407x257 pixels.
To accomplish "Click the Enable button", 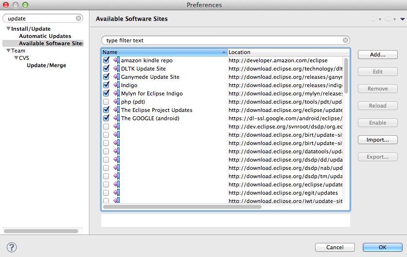I will (378, 123).
